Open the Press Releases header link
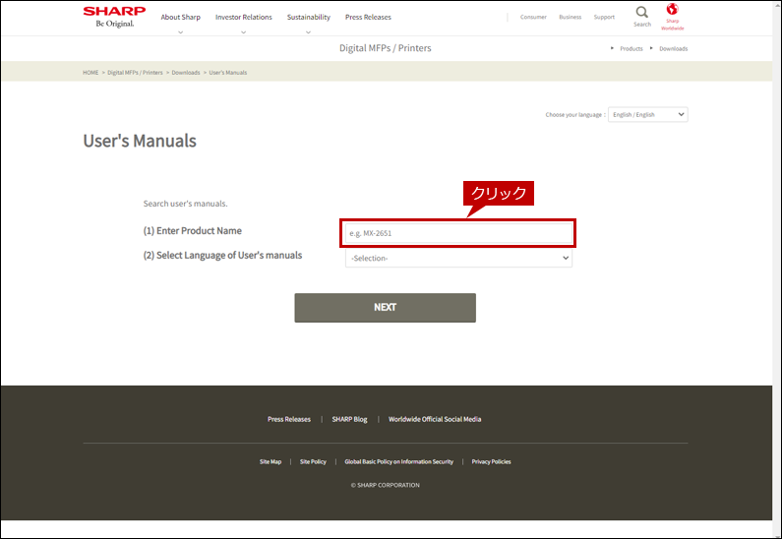Viewport: 782px width, 539px height. [368, 17]
